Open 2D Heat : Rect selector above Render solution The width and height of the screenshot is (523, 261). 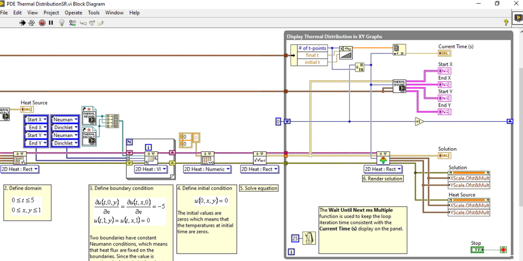[x=383, y=169]
